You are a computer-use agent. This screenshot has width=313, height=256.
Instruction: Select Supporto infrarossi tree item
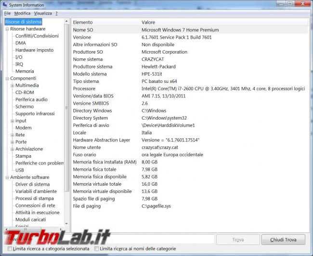point(35,113)
